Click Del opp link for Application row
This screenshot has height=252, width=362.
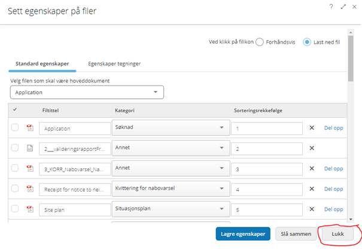(x=334, y=128)
